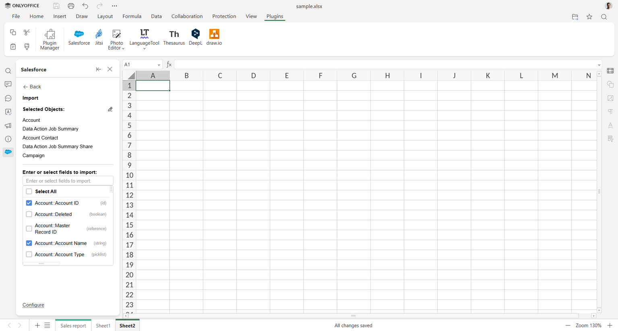
Task: Open the feedback megaphone icon in sidebar
Action: click(8, 126)
